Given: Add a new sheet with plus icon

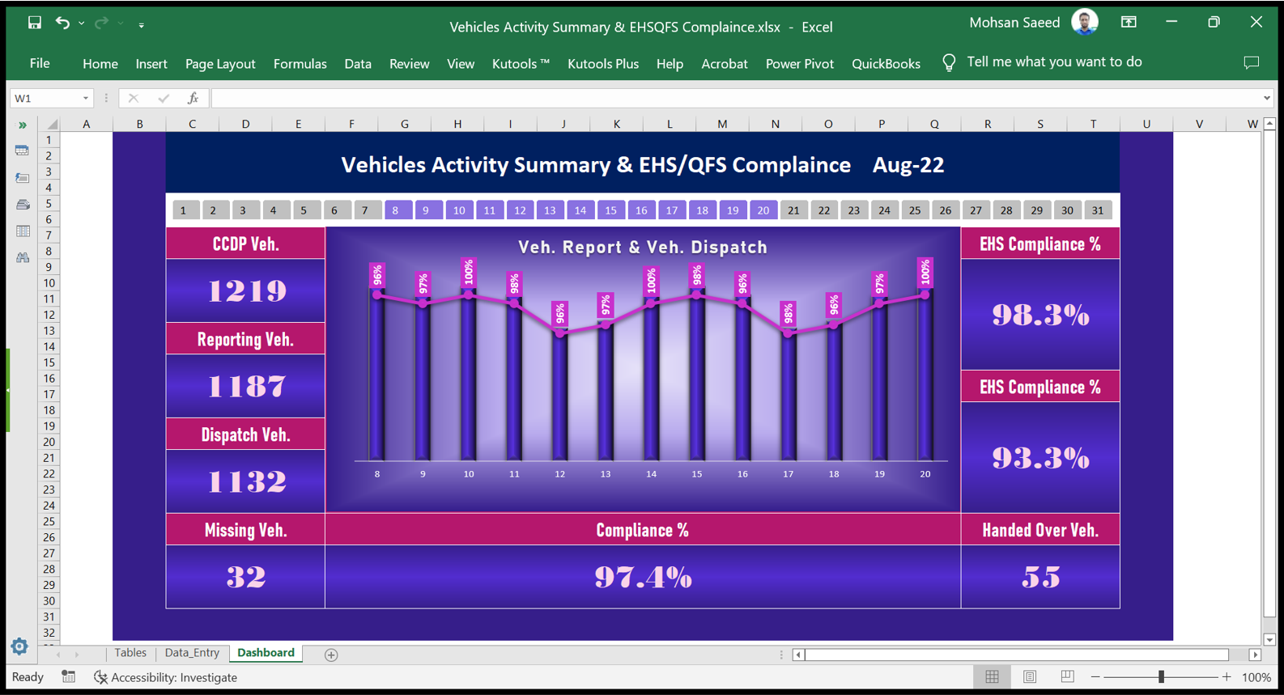Looking at the screenshot, I should click(331, 655).
